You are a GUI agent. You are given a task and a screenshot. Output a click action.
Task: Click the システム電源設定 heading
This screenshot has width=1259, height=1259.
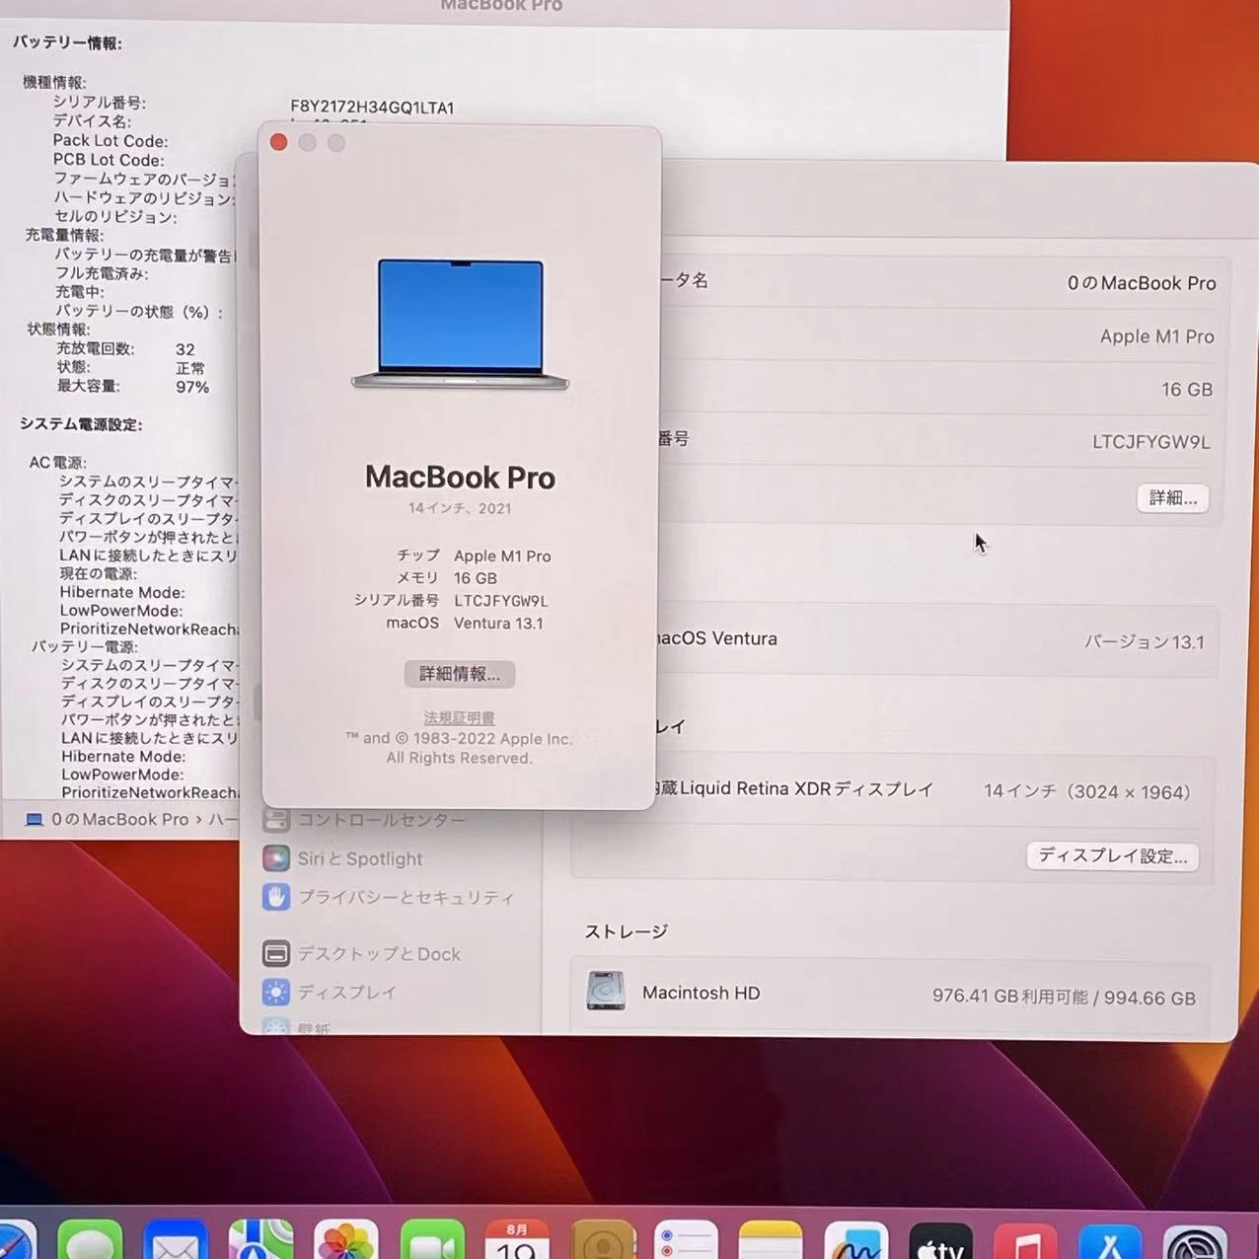tap(81, 424)
